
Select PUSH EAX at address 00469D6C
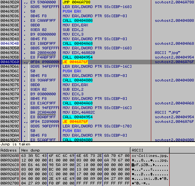[72, 71]
